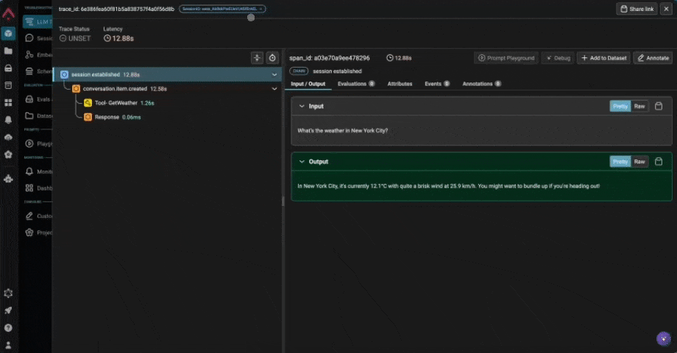Copy the Output content
The image size is (677, 353).
[659, 161]
